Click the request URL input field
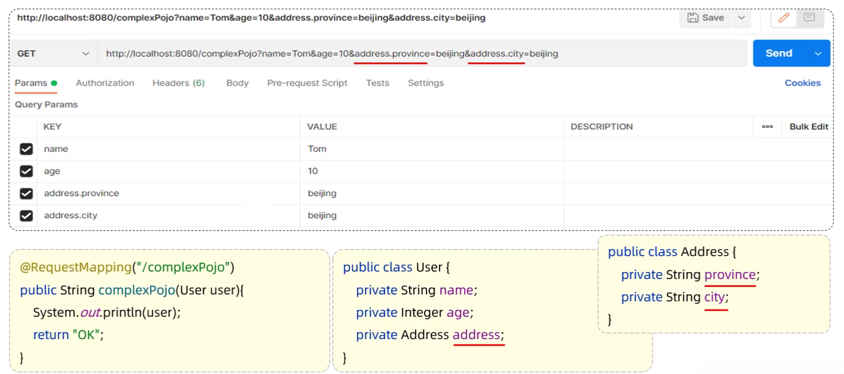 coord(421,54)
